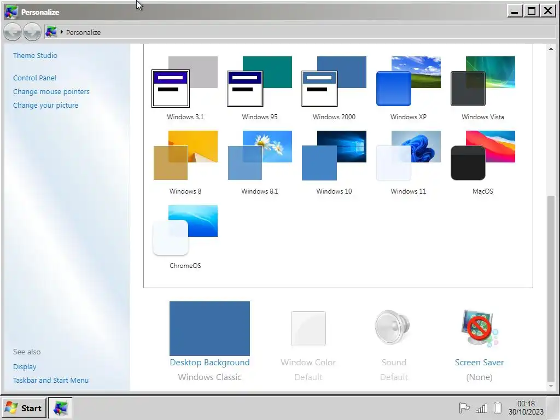Viewport: 560px width, 420px height.
Task: Click the battery tray icon
Action: [x=498, y=407]
